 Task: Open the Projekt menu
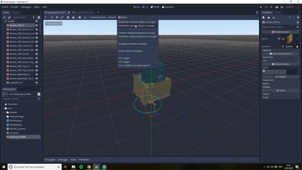pyautogui.click(x=15, y=7)
